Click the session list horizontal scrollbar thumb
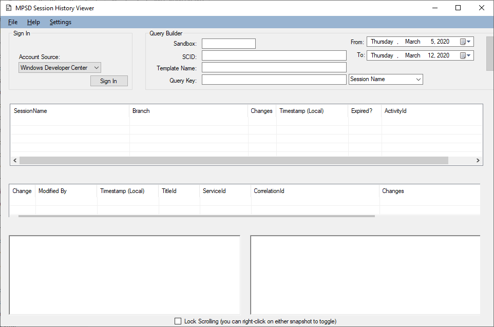The height and width of the screenshot is (327, 494). pos(234,160)
